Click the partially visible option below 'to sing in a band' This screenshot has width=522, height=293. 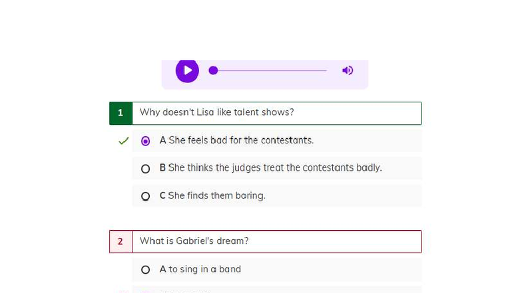click(277, 290)
